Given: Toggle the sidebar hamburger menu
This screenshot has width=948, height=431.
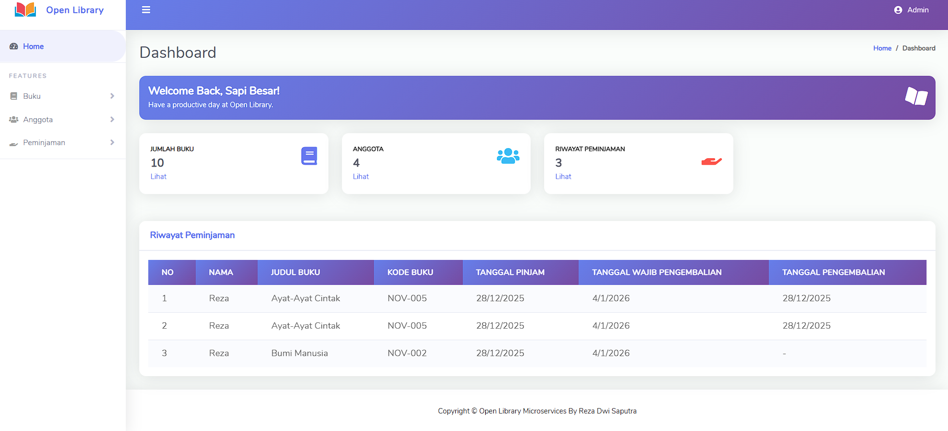Looking at the screenshot, I should pyautogui.click(x=146, y=10).
